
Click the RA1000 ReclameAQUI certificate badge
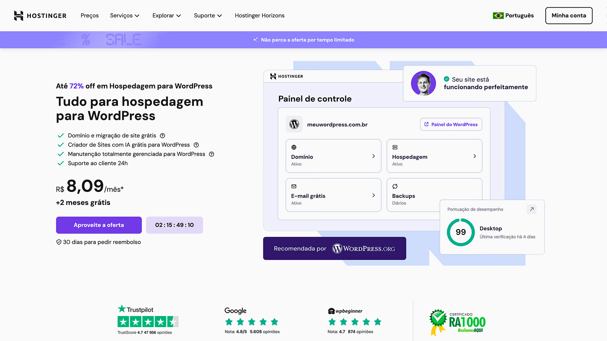[x=457, y=322]
